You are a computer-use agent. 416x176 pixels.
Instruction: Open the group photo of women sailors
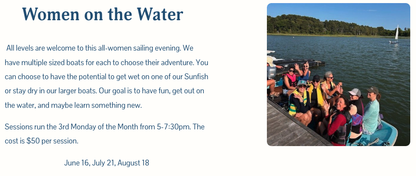click(338, 75)
